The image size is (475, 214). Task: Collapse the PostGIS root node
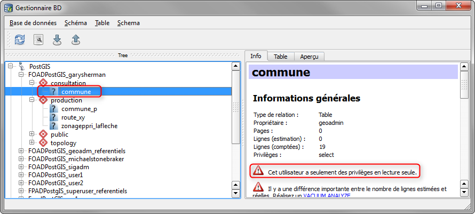(x=11, y=66)
